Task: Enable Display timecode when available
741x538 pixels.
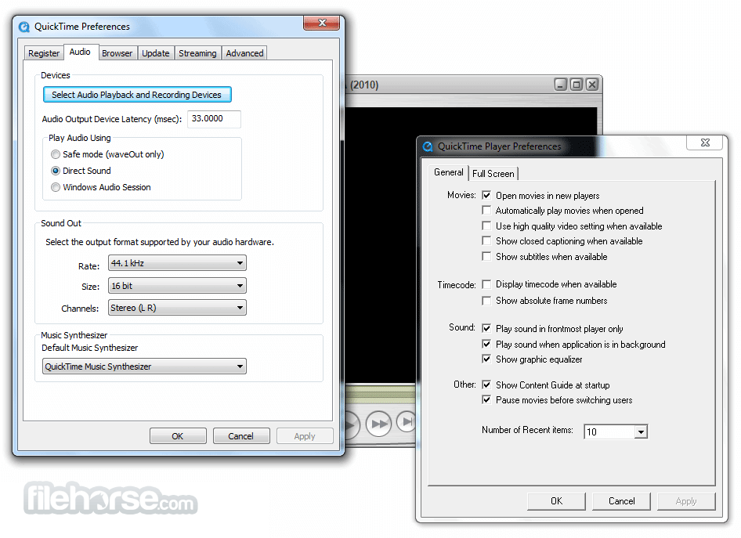Action: pos(486,284)
